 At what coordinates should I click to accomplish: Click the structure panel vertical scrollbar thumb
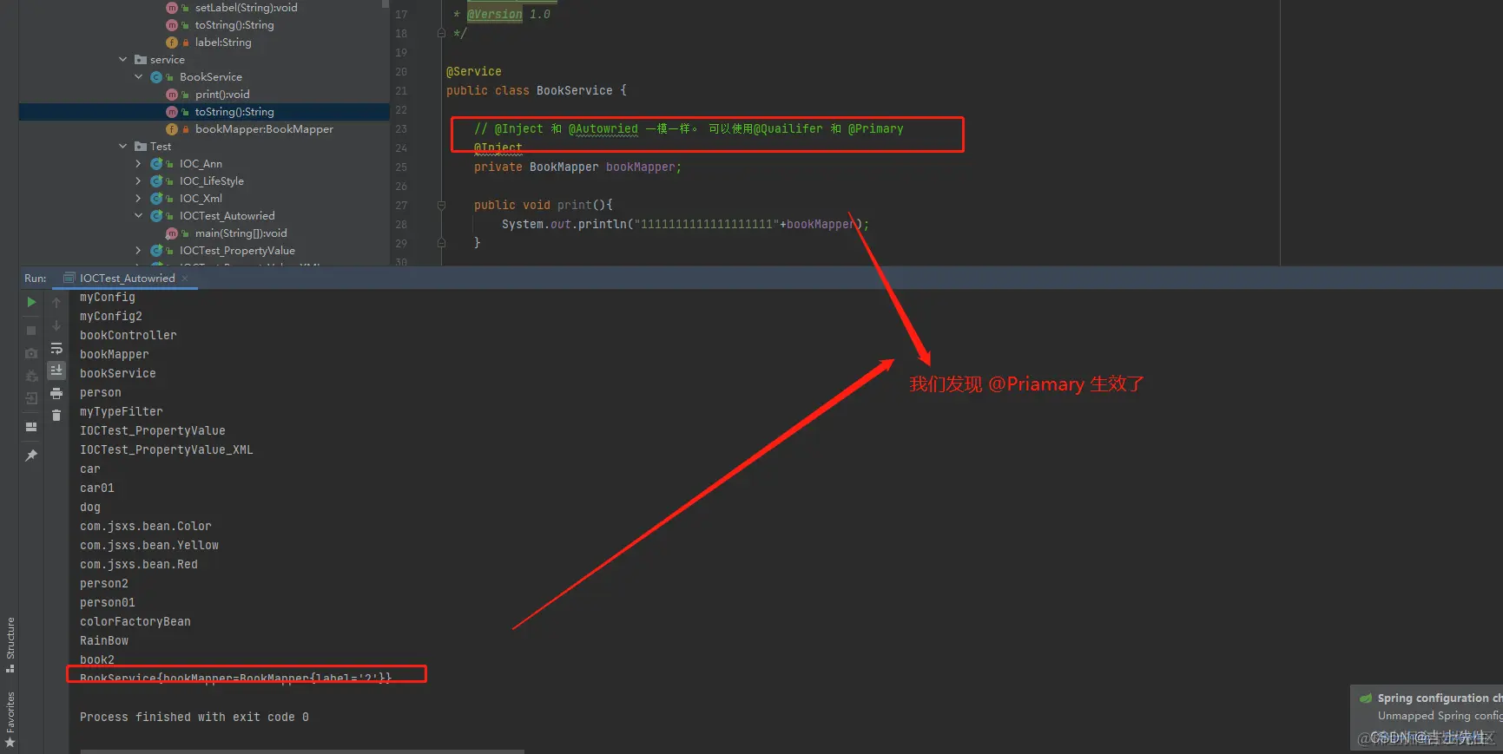386,3
